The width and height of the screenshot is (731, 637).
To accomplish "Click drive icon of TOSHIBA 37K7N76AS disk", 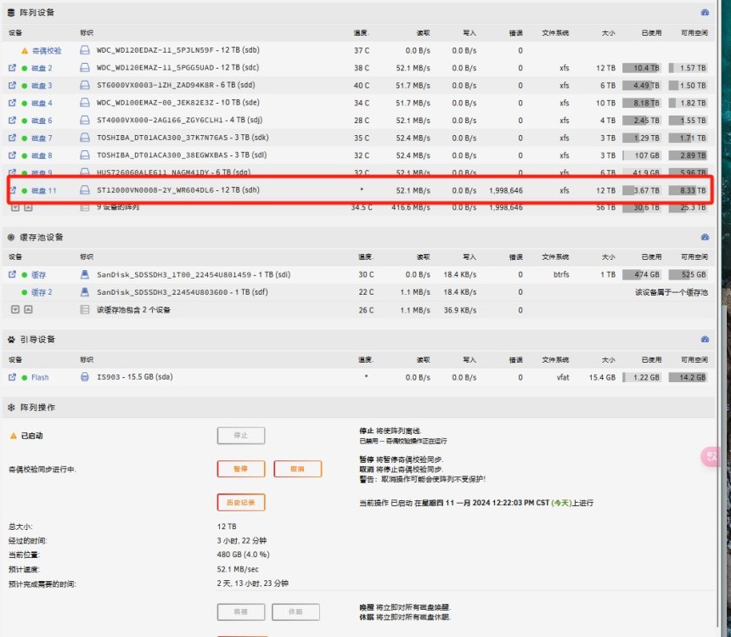I will tap(85, 138).
